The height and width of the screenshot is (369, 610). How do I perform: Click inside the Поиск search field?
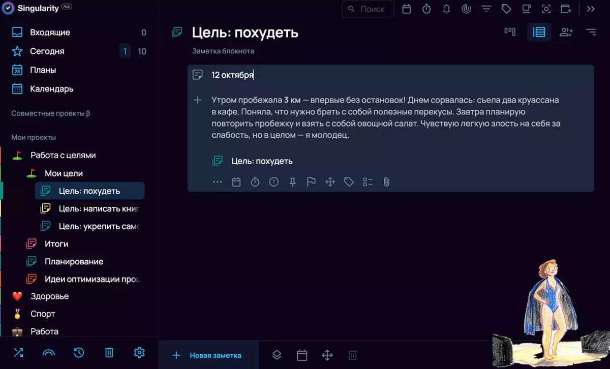pyautogui.click(x=368, y=9)
